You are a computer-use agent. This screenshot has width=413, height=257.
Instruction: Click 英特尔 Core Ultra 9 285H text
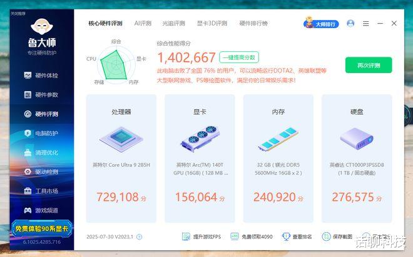pyautogui.click(x=121, y=165)
